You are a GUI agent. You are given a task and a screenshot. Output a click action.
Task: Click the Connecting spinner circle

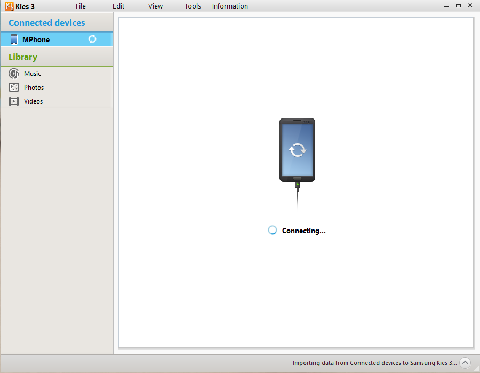coord(272,230)
